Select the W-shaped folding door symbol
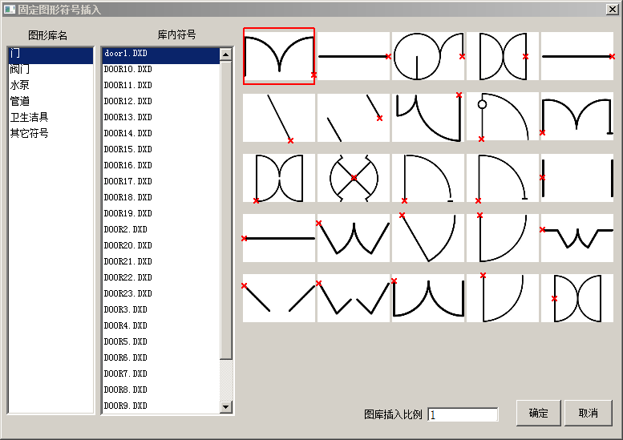This screenshot has width=623, height=440. tap(354, 238)
